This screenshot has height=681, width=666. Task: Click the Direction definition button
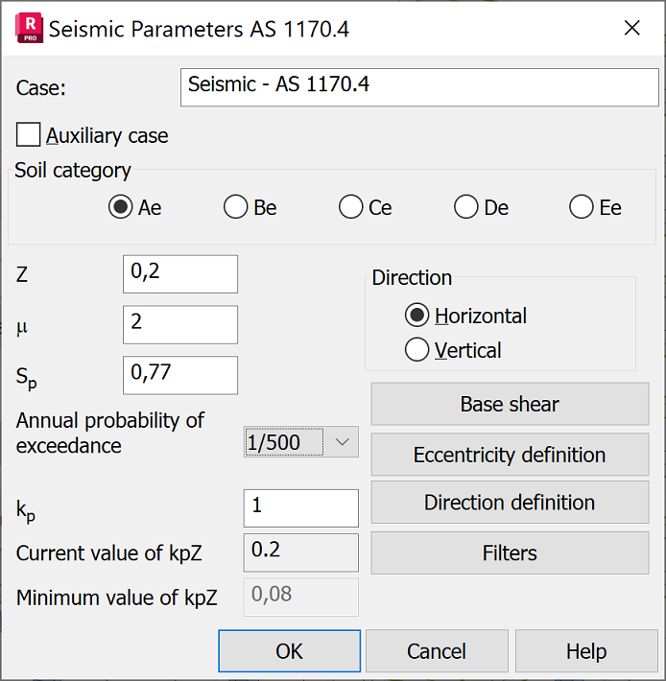pos(510,503)
